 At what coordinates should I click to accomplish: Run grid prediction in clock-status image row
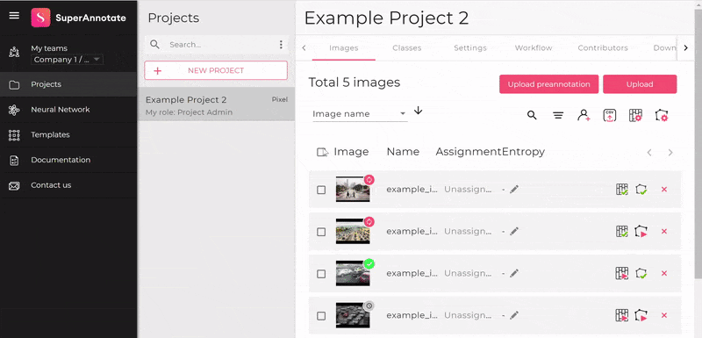(622, 315)
